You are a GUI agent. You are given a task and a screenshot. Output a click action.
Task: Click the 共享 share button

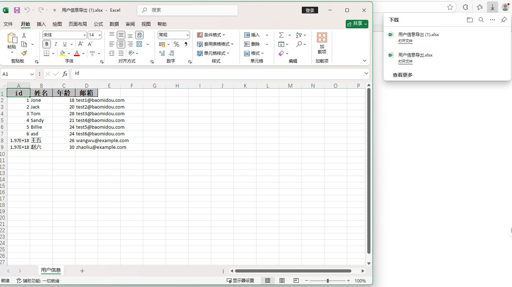357,24
